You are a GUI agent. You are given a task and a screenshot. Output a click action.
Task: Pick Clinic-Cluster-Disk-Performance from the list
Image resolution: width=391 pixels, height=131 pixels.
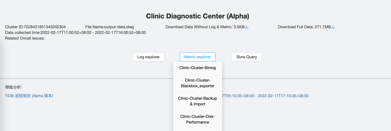(198, 119)
